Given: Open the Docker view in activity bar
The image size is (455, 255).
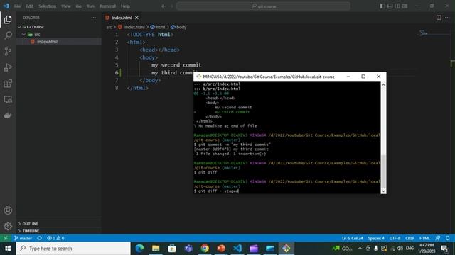Looking at the screenshot, I should (8, 115).
